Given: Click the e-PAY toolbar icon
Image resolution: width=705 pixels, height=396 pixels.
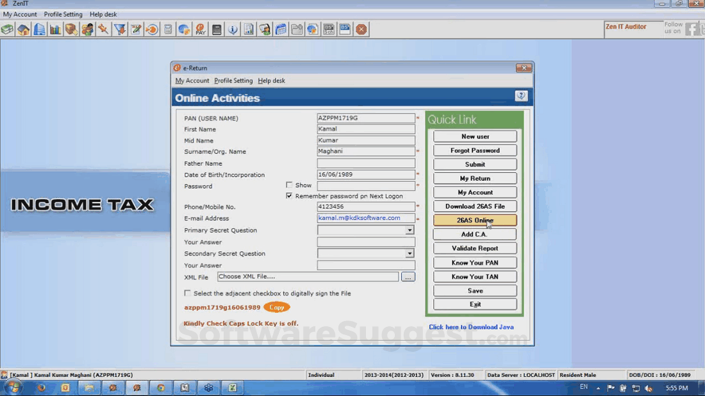Looking at the screenshot, I should click(x=201, y=29).
